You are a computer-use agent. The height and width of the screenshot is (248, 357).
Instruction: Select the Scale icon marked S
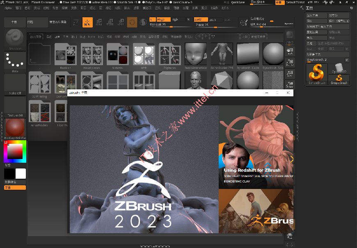(x=110, y=22)
